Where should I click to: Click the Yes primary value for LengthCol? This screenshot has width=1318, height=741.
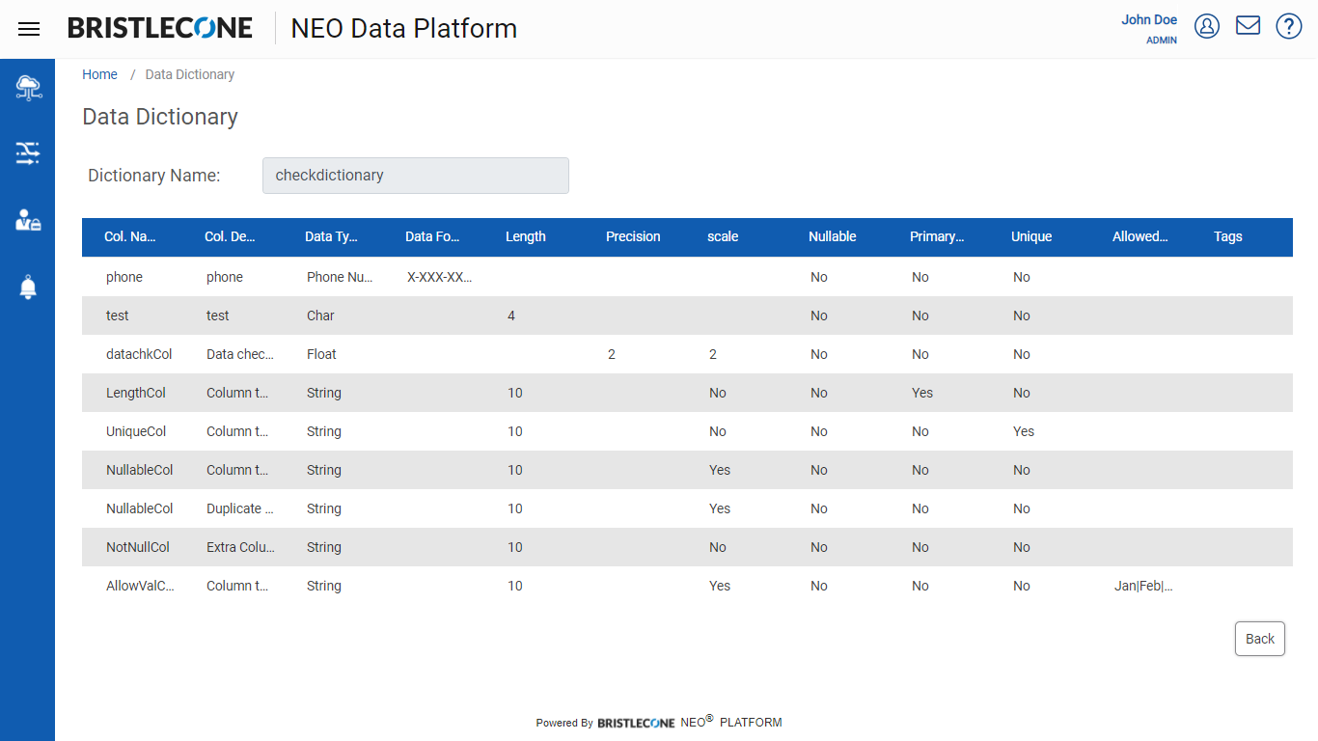click(x=922, y=393)
